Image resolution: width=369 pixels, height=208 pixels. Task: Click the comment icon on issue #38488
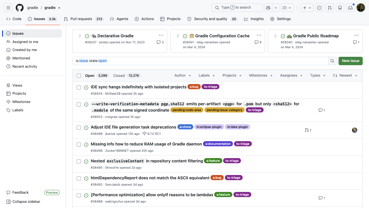tap(322, 198)
